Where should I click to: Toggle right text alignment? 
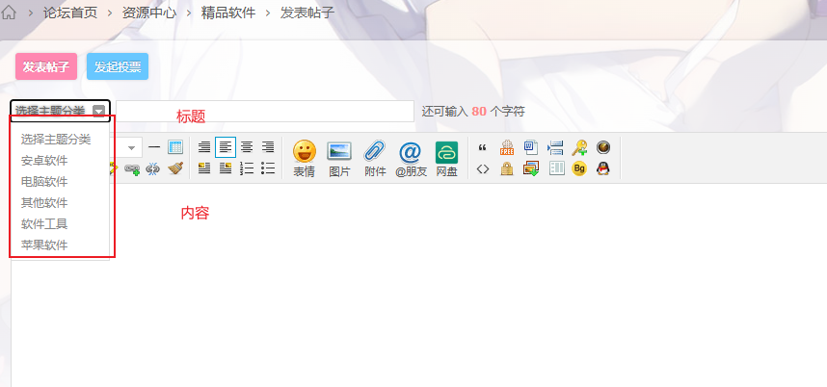click(x=268, y=147)
